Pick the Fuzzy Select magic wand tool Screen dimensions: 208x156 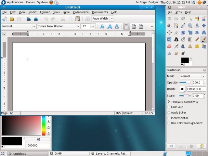pyautogui.click(x=190, y=19)
